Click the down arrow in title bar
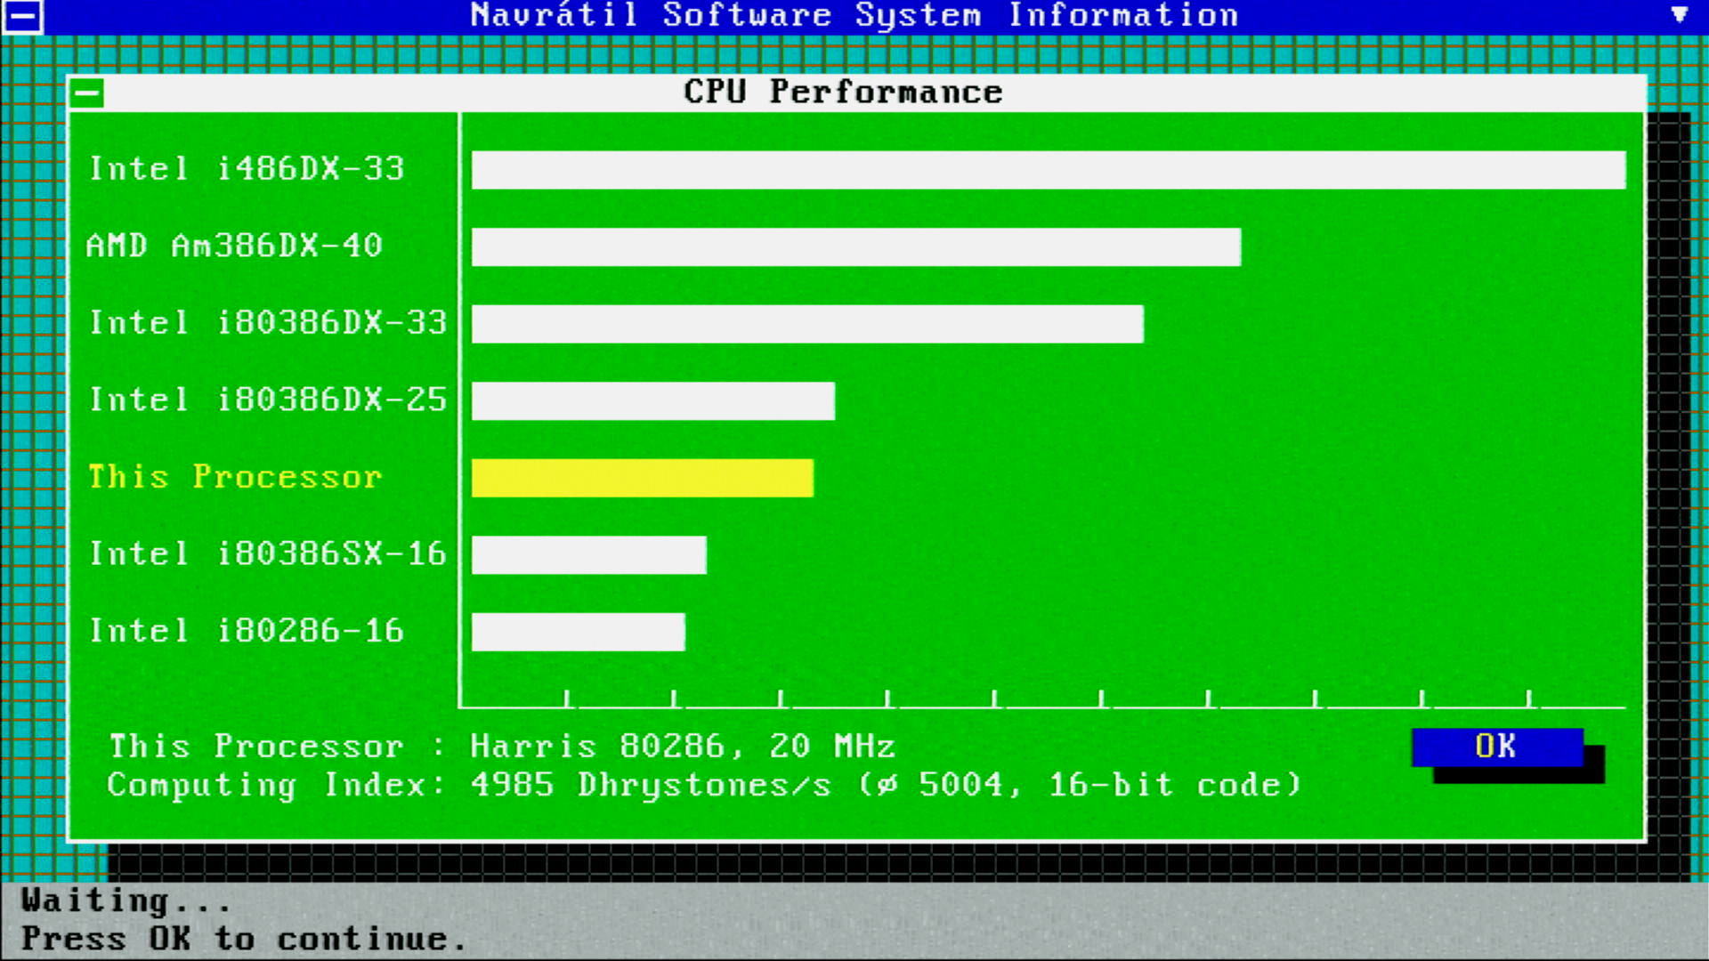Image resolution: width=1709 pixels, height=961 pixels. (x=1679, y=15)
